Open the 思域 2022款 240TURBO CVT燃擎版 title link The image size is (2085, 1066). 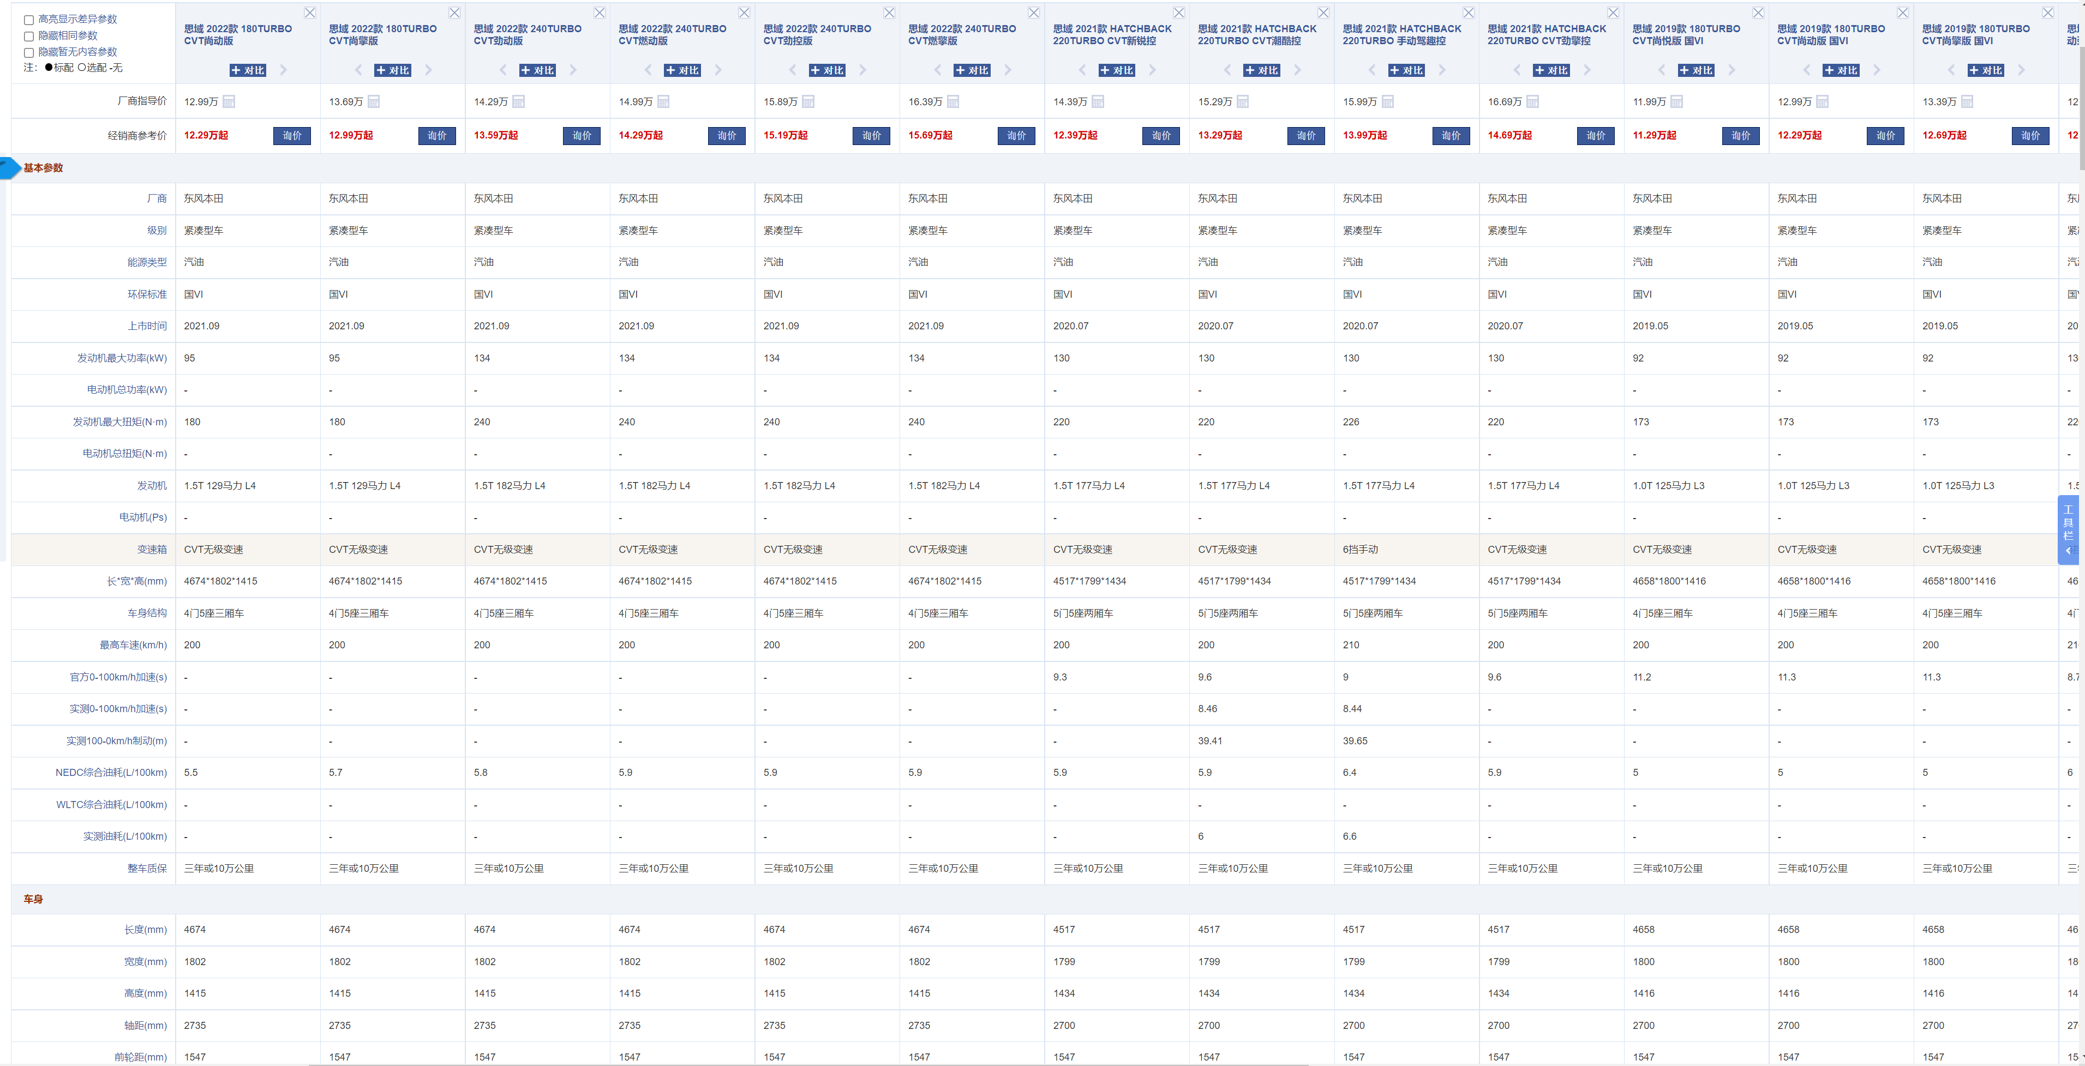pos(962,35)
